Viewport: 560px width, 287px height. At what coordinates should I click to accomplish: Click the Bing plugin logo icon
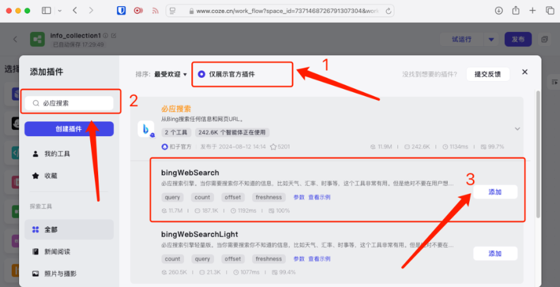(x=146, y=129)
